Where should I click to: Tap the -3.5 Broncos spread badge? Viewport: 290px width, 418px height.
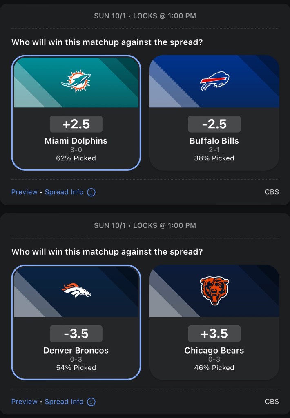76,334
